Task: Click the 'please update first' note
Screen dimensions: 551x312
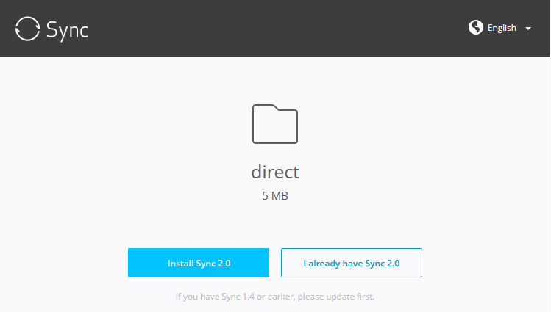Action: click(336, 297)
